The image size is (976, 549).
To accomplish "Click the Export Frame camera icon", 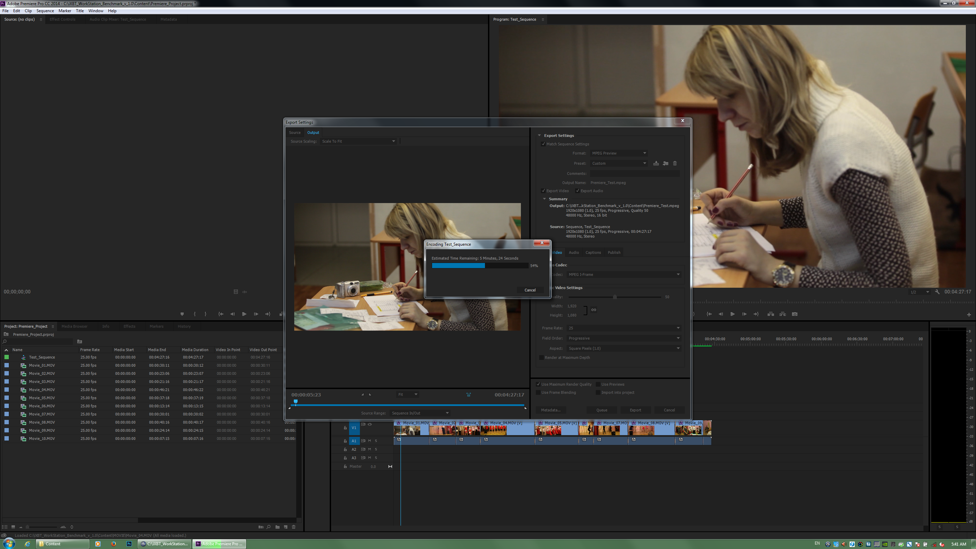I will coord(794,314).
